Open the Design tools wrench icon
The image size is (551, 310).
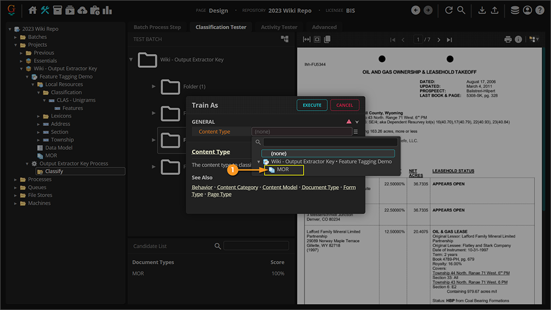tap(45, 10)
